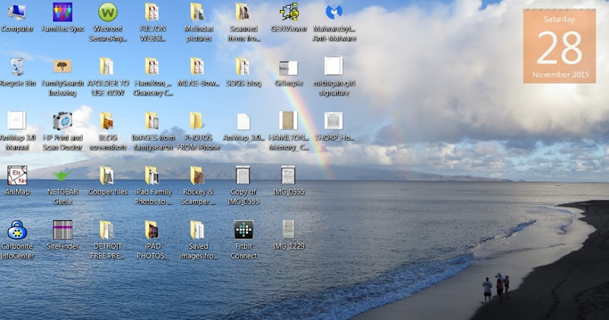
Task: Launch FamilySearch Indexing shortcut
Action: tap(62, 77)
